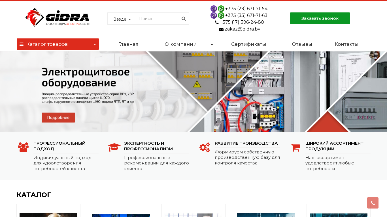Click the banner description about ВРУ, УВР series
Image resolution: width=387 pixels, height=217 pixels.
coord(88,97)
